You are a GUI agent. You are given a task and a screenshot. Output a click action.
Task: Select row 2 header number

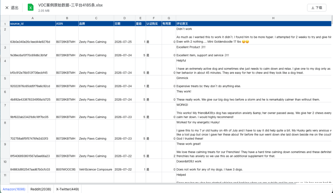pyautogui.click(x=5, y=35)
